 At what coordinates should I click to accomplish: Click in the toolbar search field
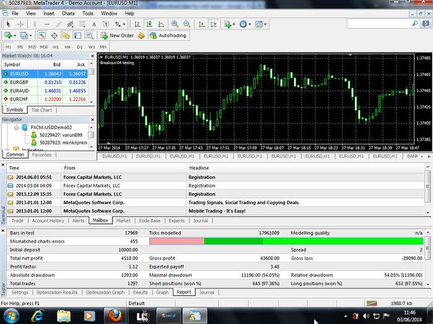tap(379, 24)
